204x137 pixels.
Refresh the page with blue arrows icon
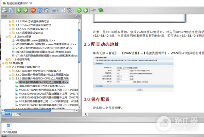(x=40, y=10)
